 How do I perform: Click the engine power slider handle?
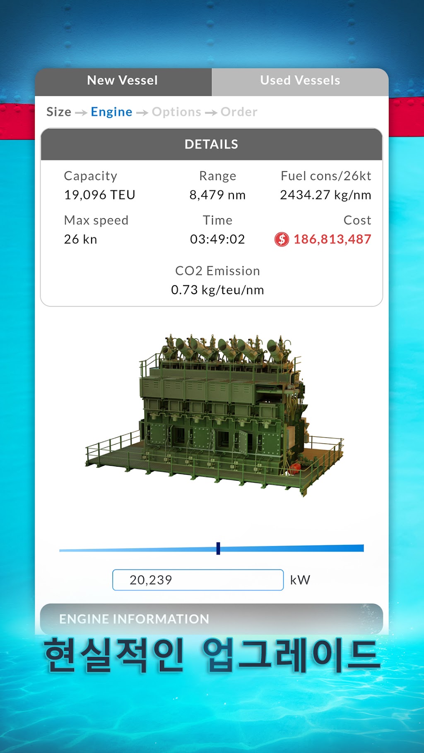(x=218, y=548)
